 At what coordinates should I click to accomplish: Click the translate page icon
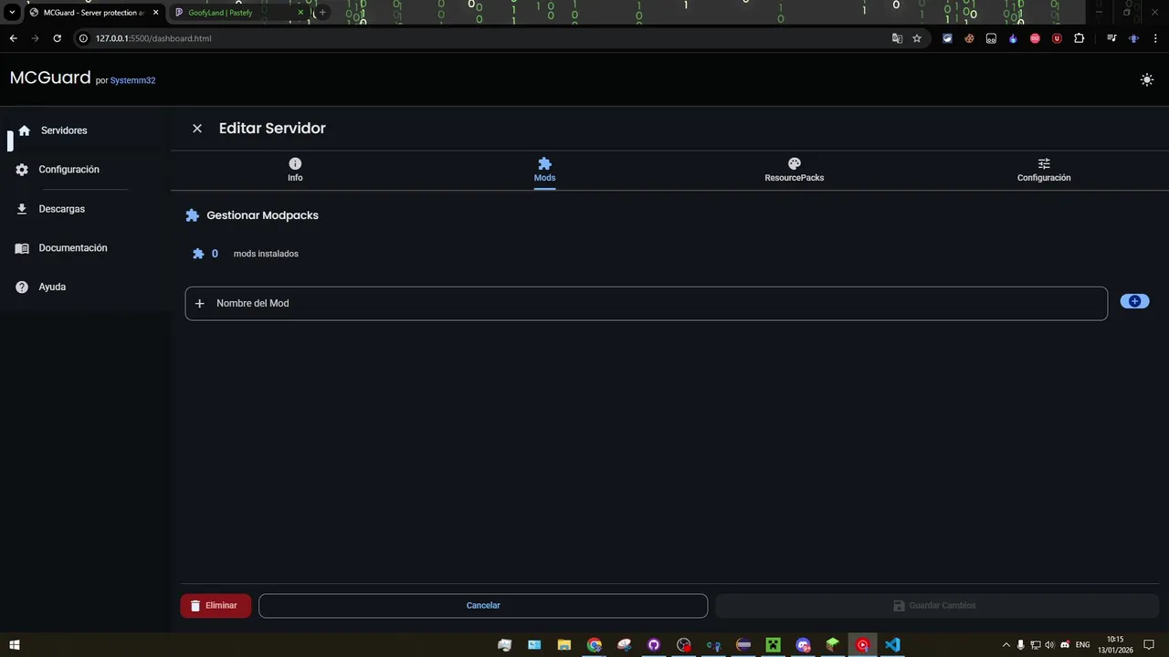coord(897,38)
